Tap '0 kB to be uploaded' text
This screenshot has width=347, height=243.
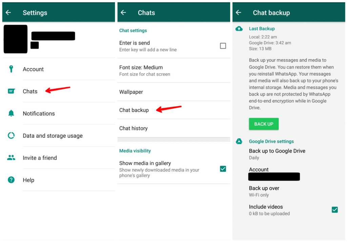click(269, 214)
